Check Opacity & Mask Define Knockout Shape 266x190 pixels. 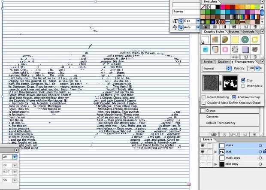(x=204, y=103)
